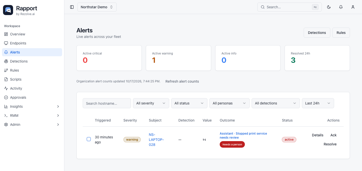Click the Admin gear icon

pyautogui.click(x=6, y=125)
